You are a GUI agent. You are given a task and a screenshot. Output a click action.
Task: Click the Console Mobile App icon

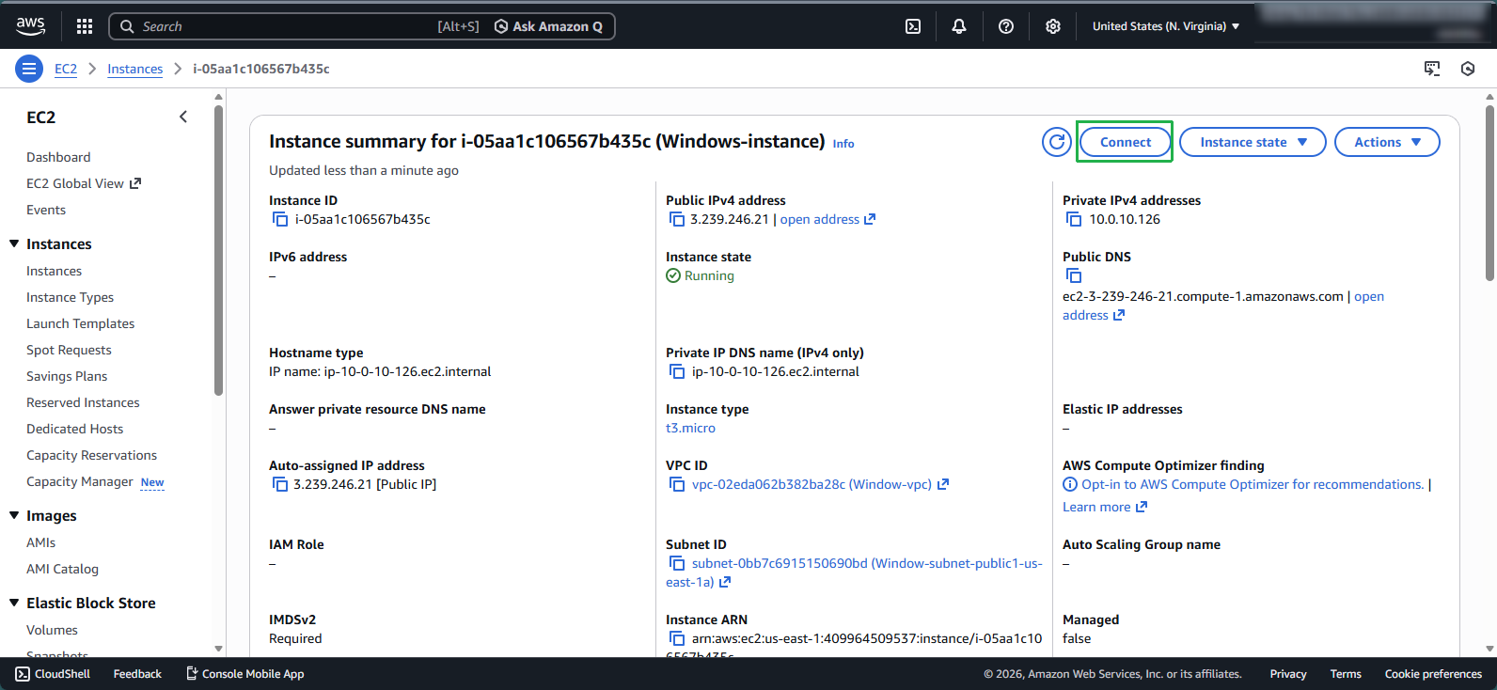point(192,673)
